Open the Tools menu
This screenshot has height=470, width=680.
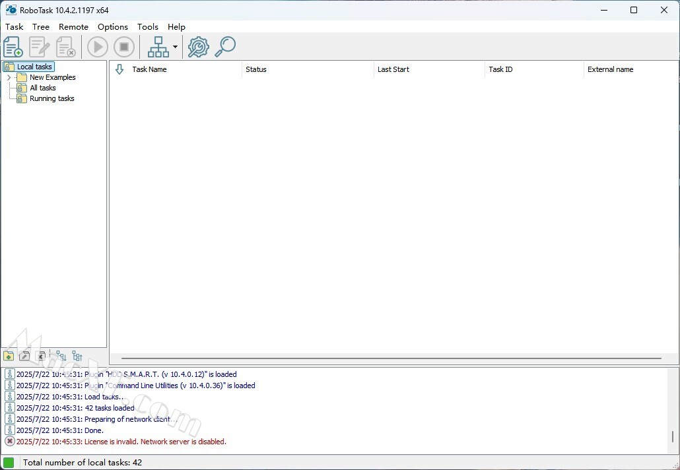coord(147,27)
